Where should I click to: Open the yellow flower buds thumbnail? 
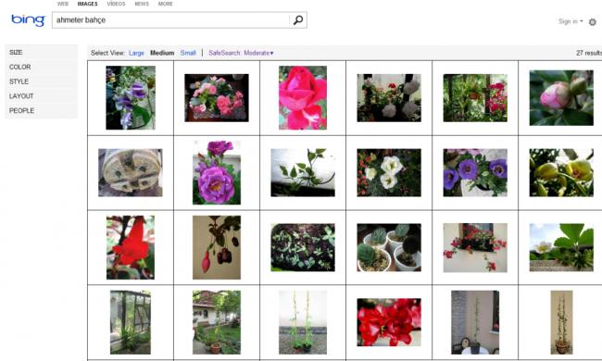pos(561,173)
